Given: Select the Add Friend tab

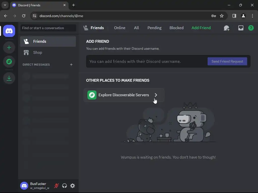Looking at the screenshot, I should [201, 28].
